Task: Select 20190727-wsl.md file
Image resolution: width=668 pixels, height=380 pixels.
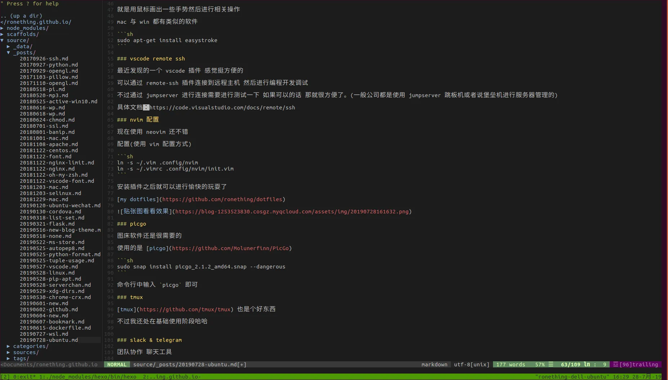Action: [44, 334]
